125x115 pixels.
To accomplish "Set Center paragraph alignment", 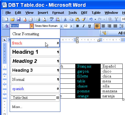I will point(103,26).
